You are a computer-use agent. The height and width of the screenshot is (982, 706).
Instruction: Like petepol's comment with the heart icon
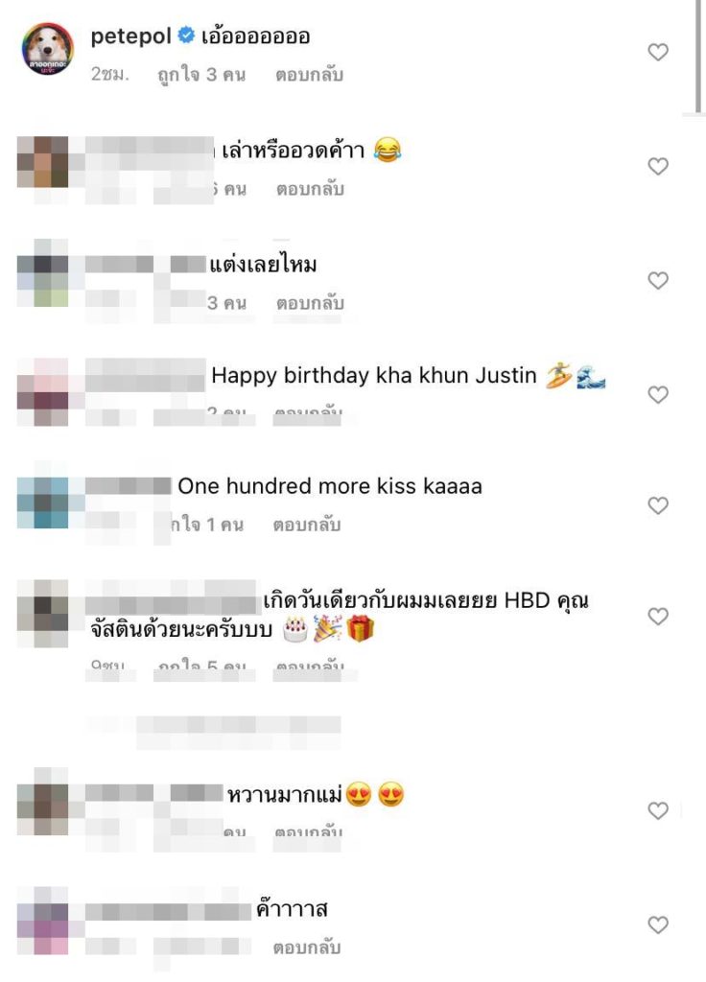pyautogui.click(x=658, y=52)
